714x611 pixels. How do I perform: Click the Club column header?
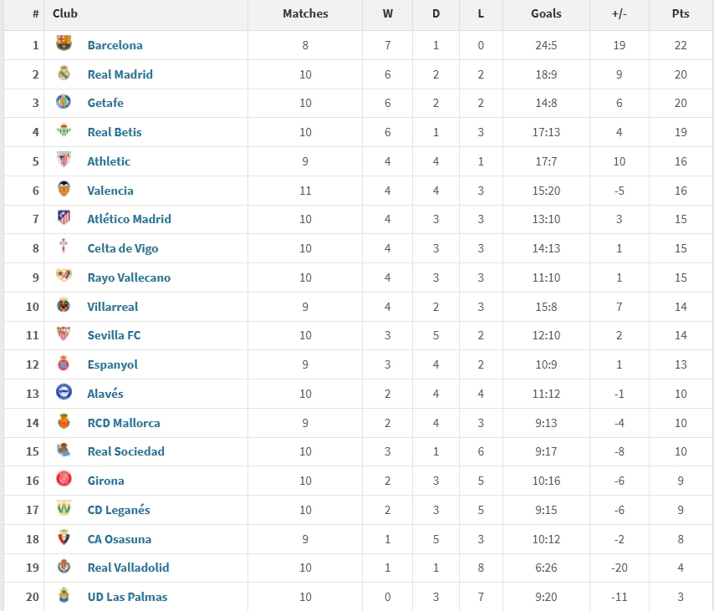[65, 13]
